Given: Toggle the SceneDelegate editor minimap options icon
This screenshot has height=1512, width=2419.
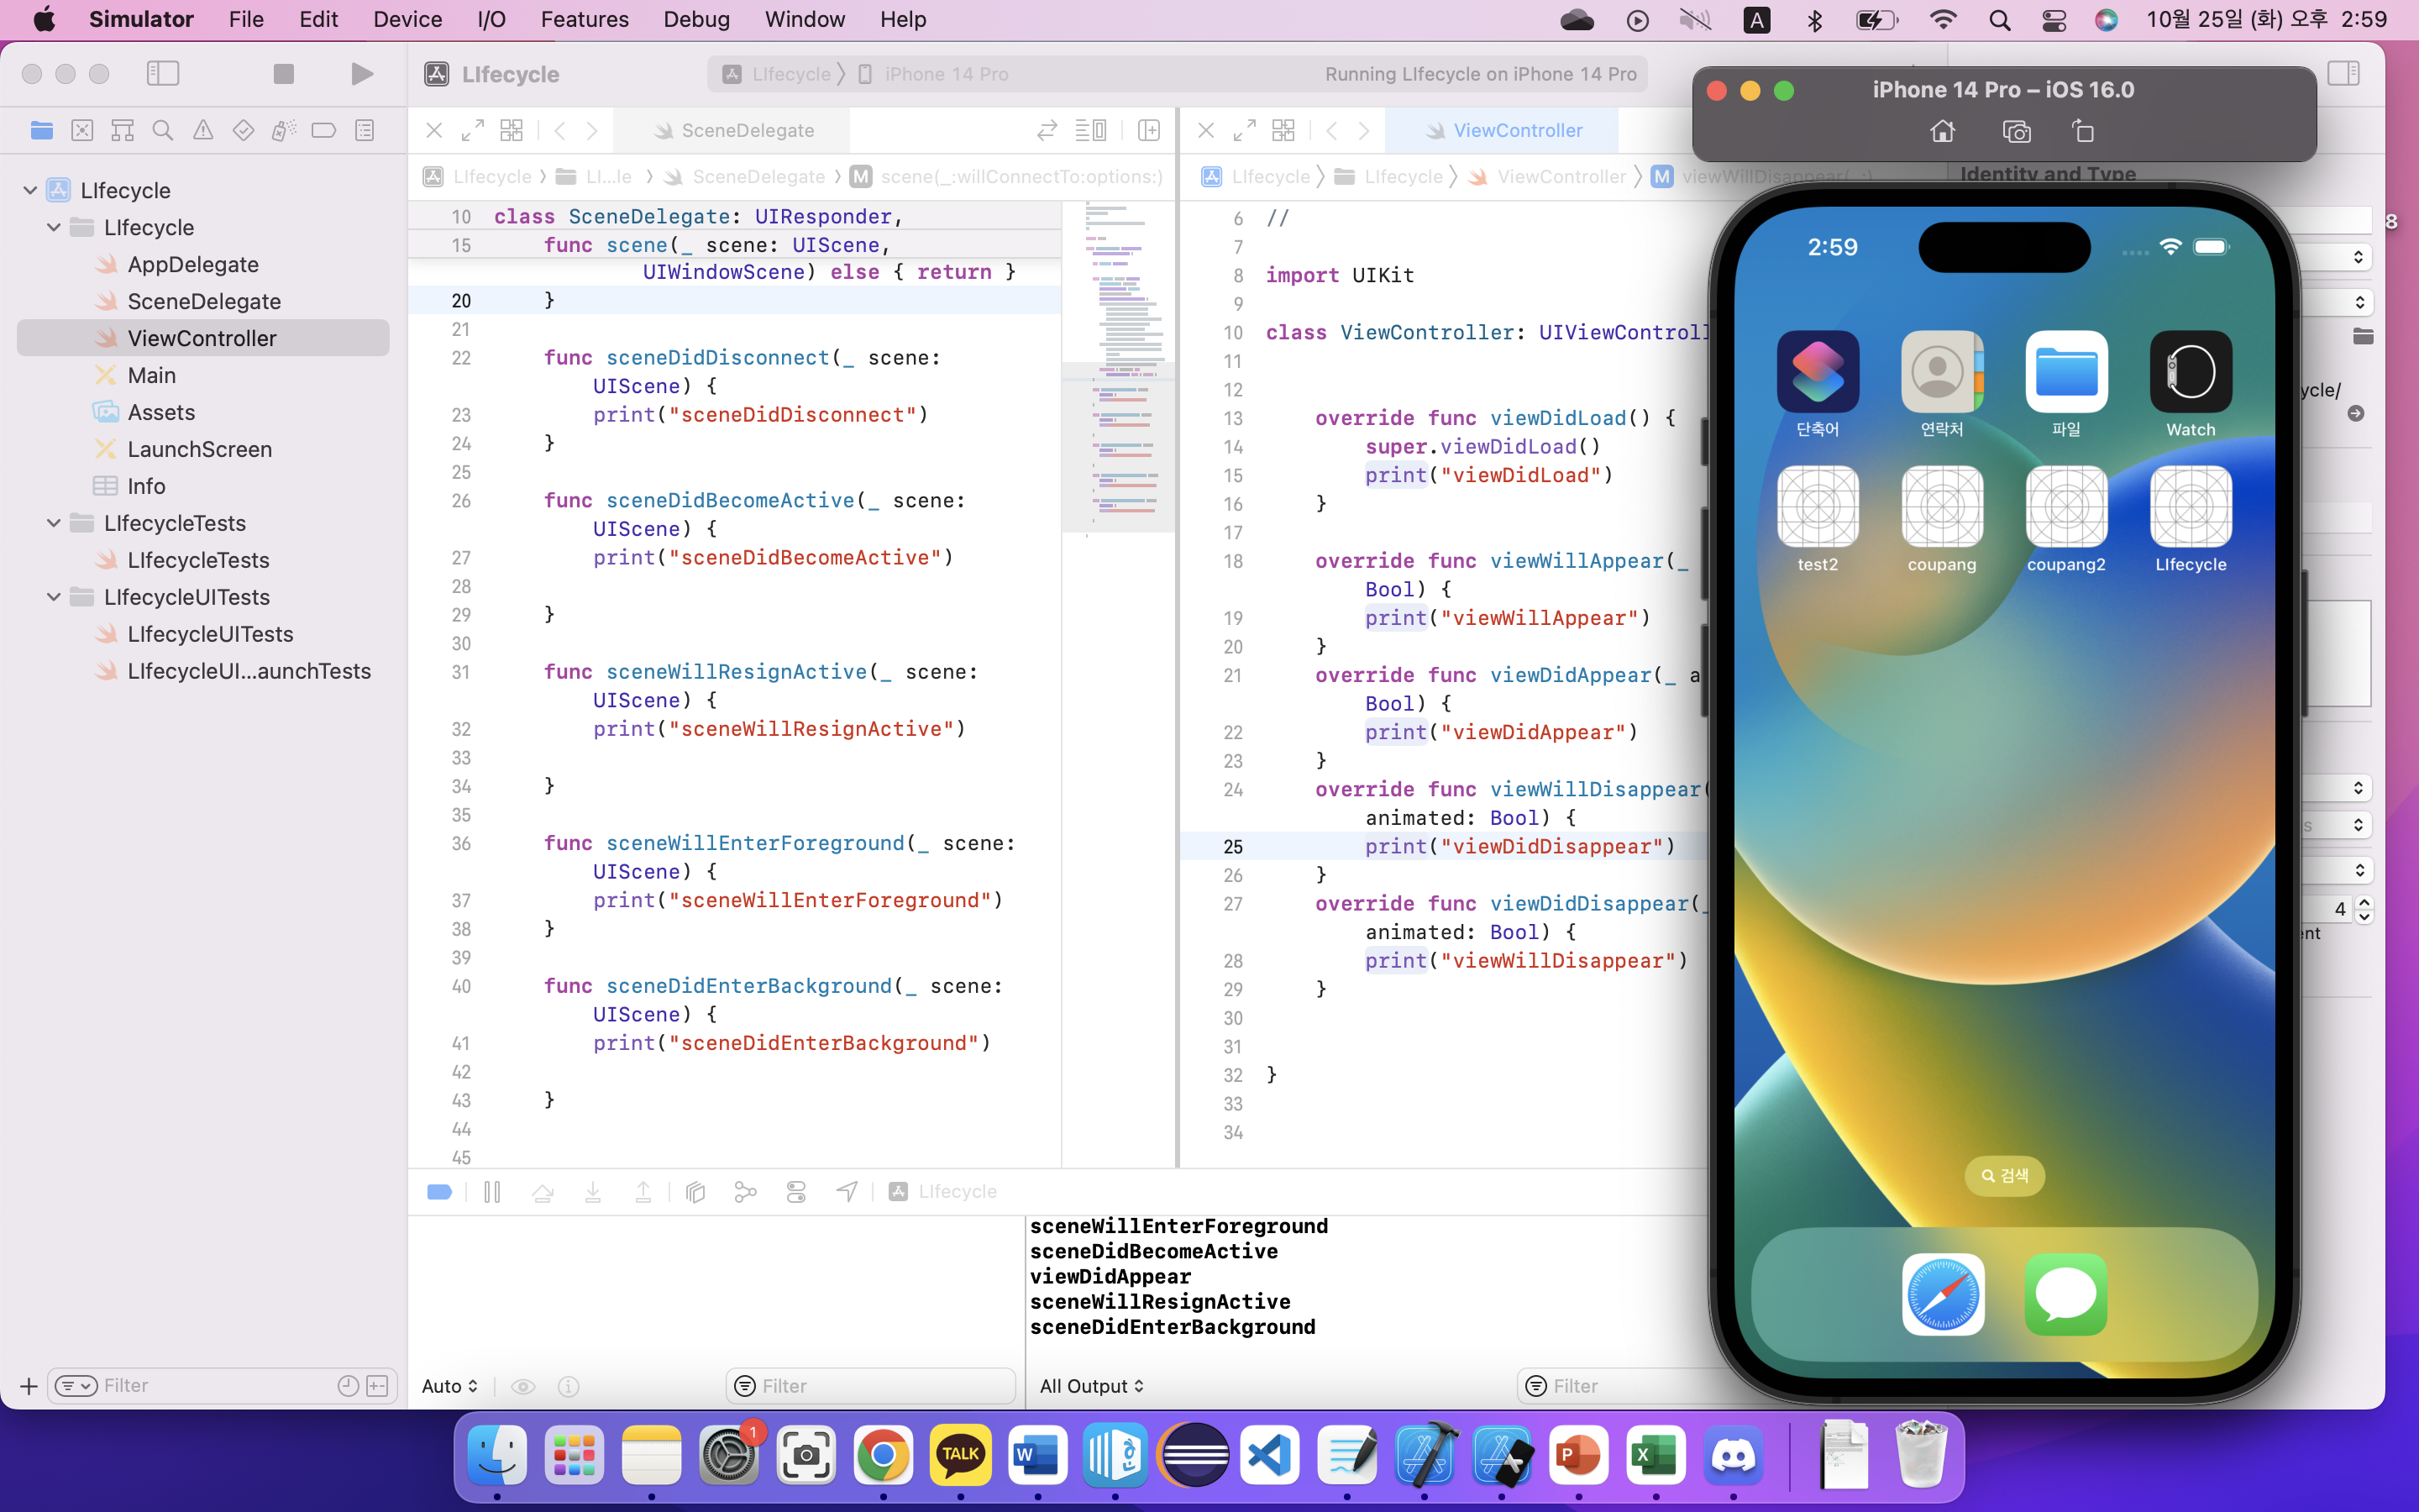Looking at the screenshot, I should [x=1090, y=131].
